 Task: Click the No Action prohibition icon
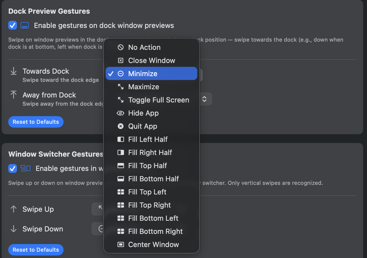(x=121, y=47)
